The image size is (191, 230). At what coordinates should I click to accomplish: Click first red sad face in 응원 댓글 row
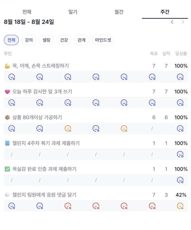[68, 206]
